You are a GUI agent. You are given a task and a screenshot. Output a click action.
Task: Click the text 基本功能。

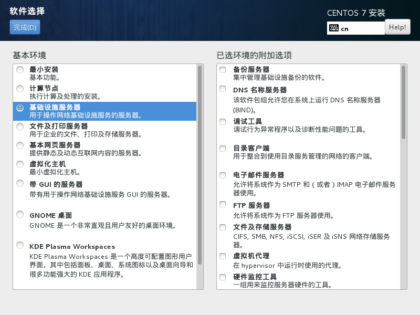(x=45, y=78)
